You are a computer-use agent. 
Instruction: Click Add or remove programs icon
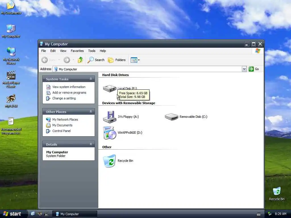[x=48, y=93]
